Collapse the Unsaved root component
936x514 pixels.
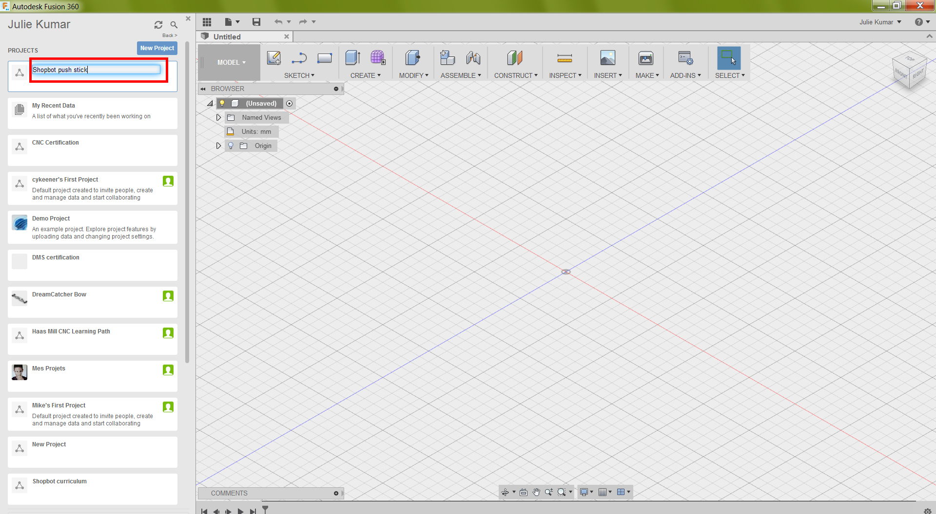(x=210, y=103)
